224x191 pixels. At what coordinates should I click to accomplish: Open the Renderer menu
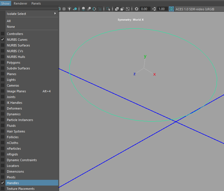click(20, 3)
